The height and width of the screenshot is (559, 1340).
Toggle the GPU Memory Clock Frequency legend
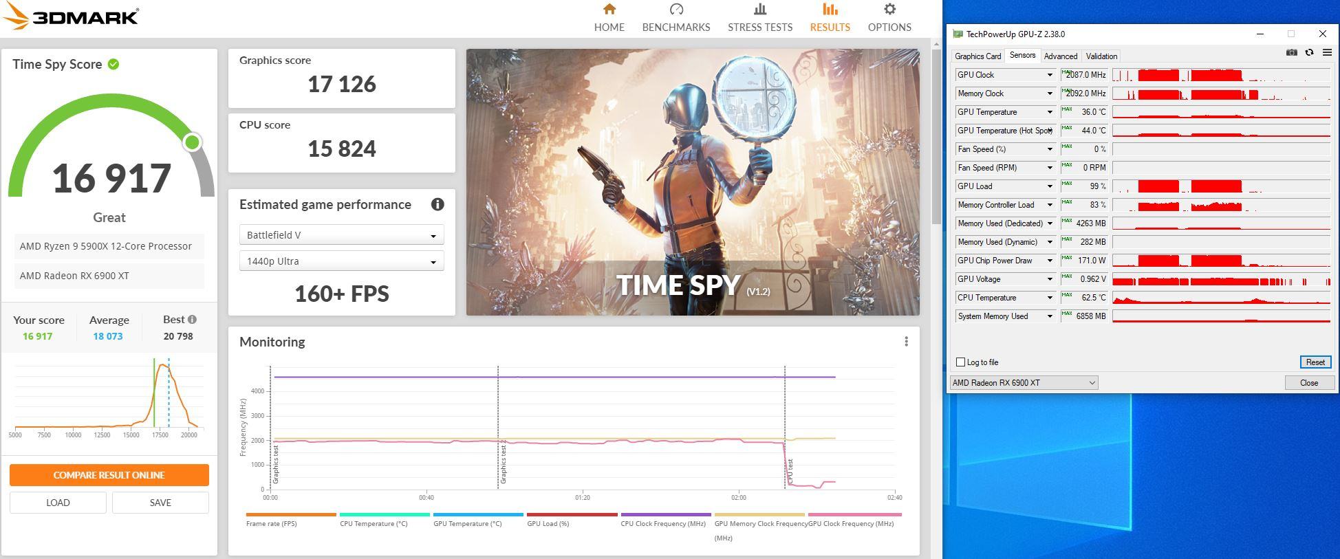pyautogui.click(x=759, y=527)
